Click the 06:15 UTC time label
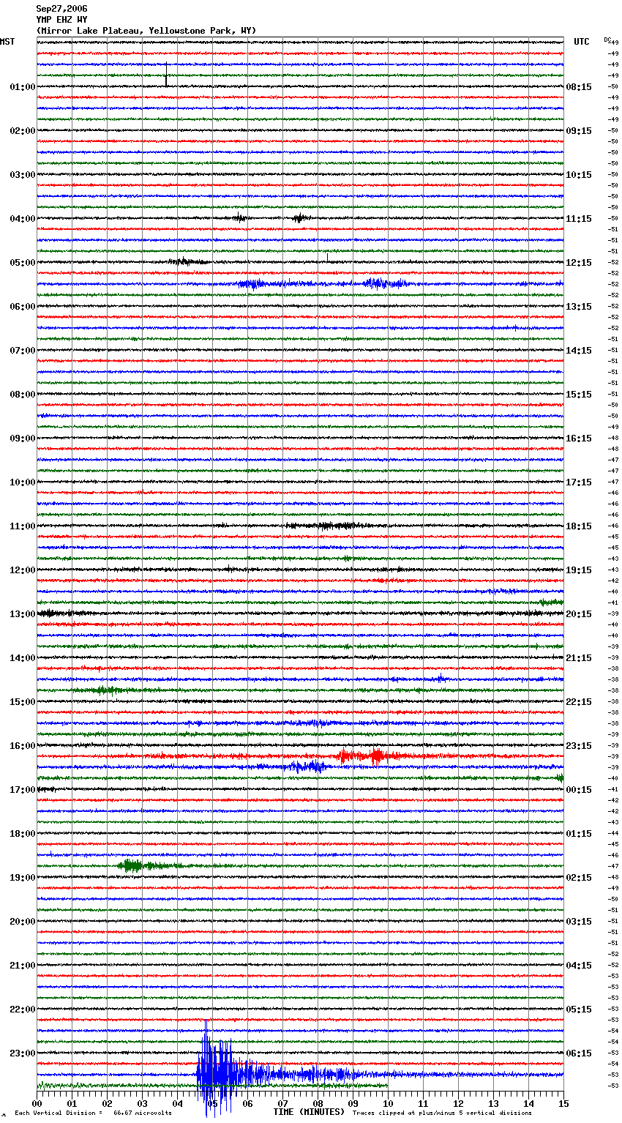Viewport: 622px width, 1123px height. (579, 1053)
